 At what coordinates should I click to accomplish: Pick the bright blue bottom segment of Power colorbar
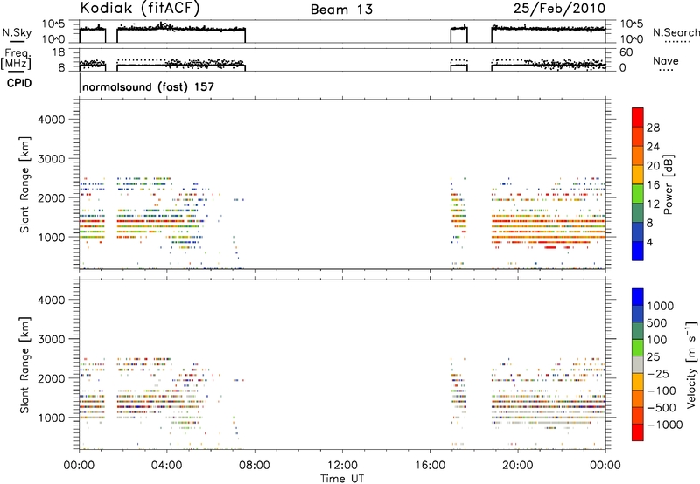[x=638, y=251]
